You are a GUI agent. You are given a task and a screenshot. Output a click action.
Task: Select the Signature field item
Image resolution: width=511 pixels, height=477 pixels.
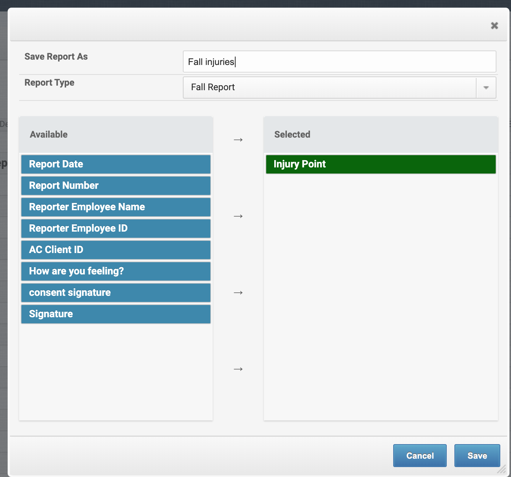pyautogui.click(x=116, y=314)
